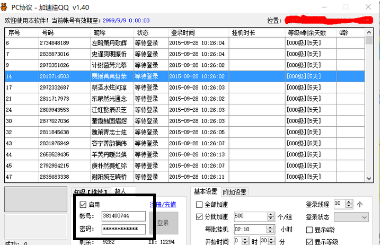Click the bear app icon in title bar
381x245 pixels.
(x=4, y=7)
